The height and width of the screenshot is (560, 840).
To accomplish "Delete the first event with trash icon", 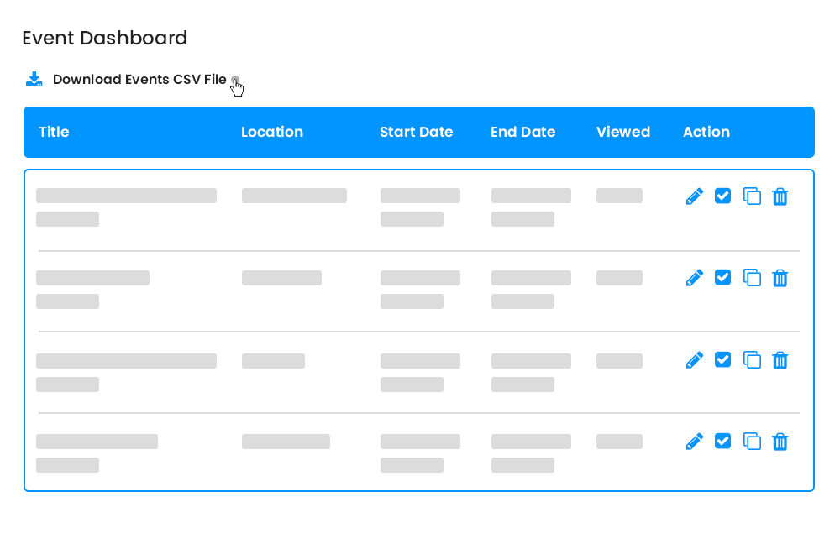I will point(780,196).
